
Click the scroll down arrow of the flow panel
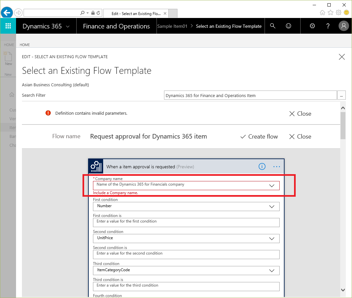point(343,290)
